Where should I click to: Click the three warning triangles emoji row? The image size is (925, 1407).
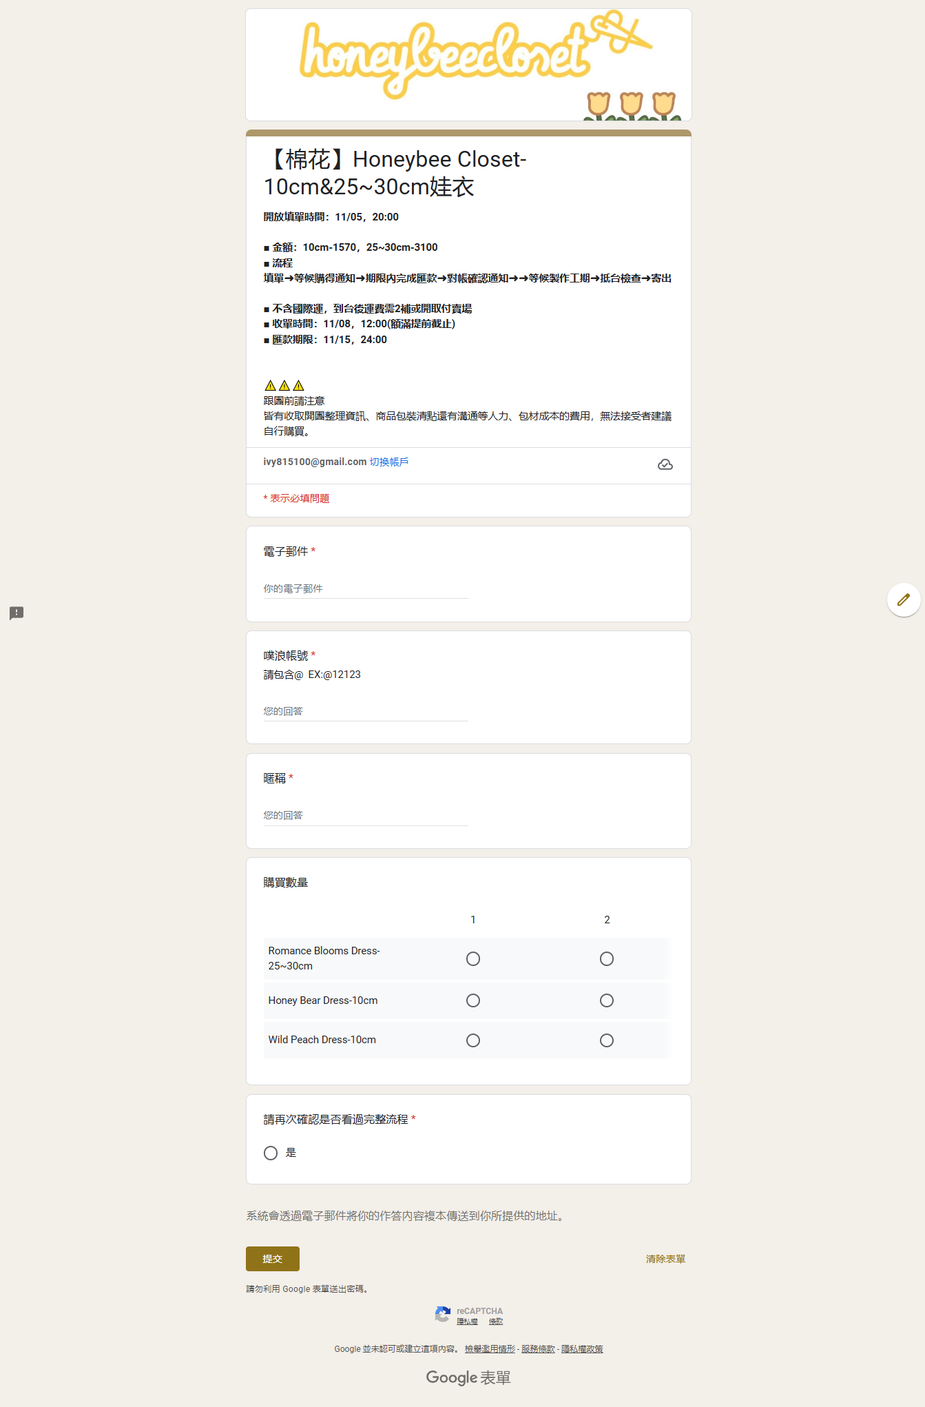284,385
